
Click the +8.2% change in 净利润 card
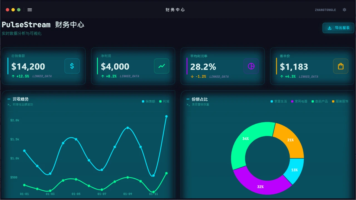(x=111, y=76)
